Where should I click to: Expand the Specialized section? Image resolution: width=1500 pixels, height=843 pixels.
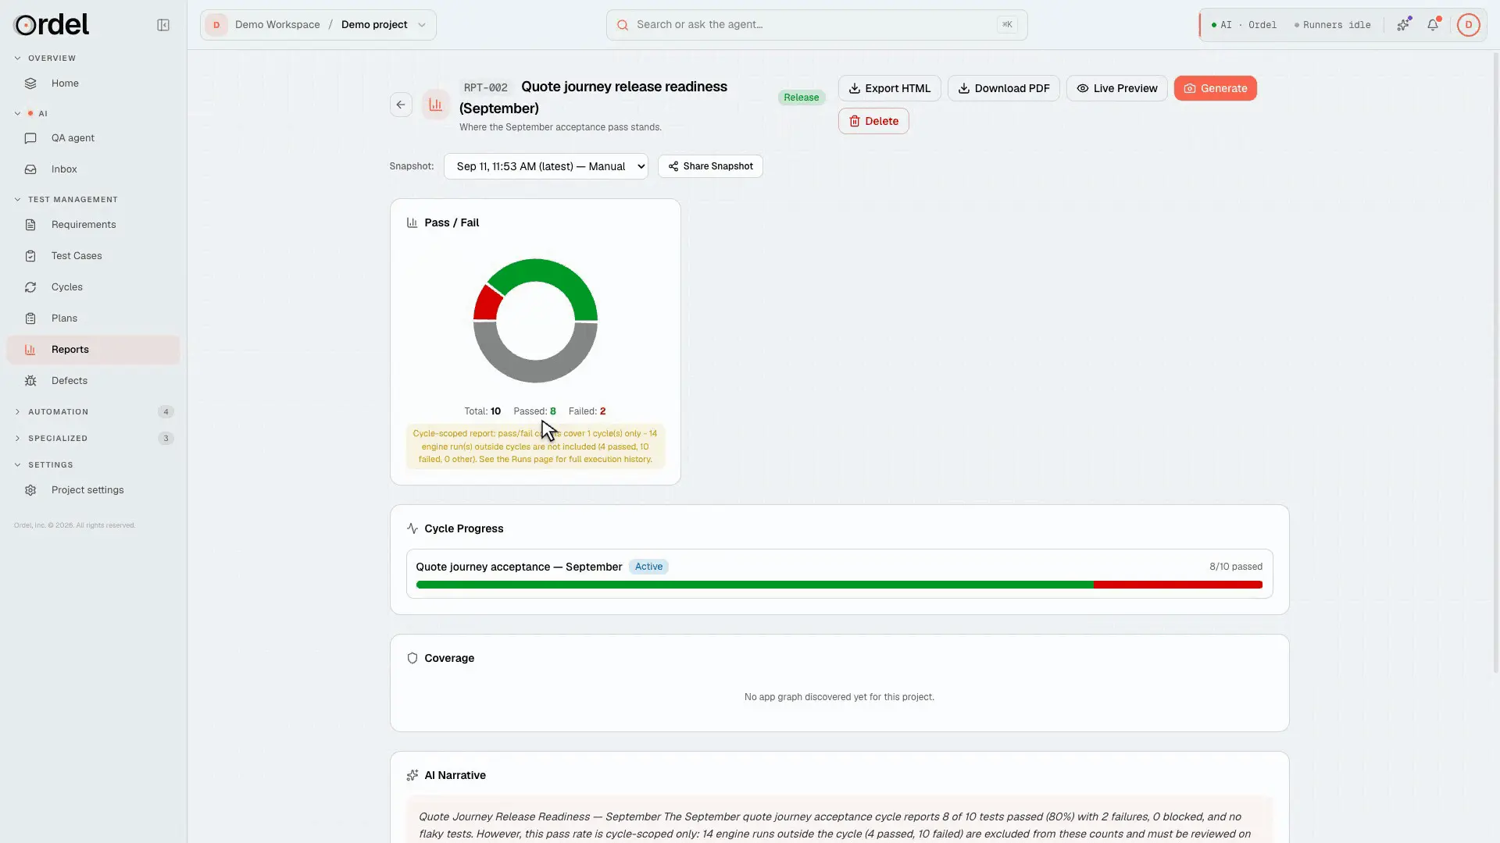pyautogui.click(x=93, y=439)
